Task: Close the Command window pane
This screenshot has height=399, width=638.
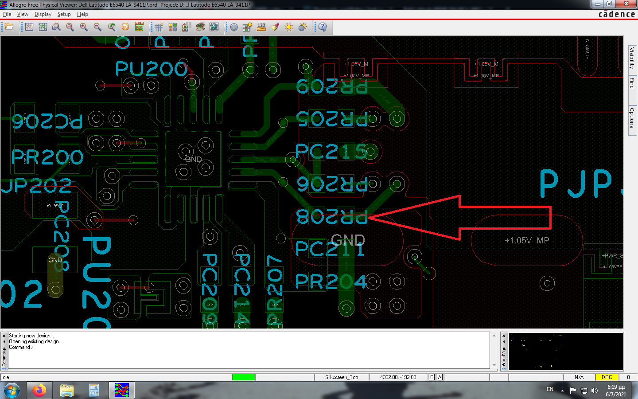Action: (4, 336)
